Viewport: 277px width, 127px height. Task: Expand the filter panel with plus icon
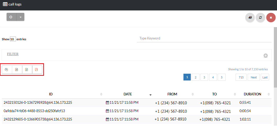(x=265, y=56)
